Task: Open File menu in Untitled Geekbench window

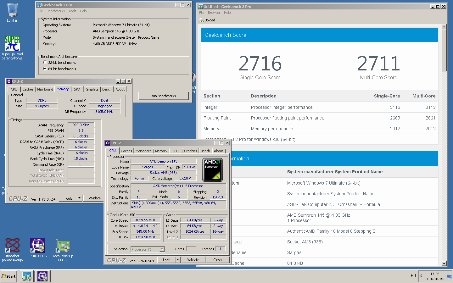Action: [202, 13]
